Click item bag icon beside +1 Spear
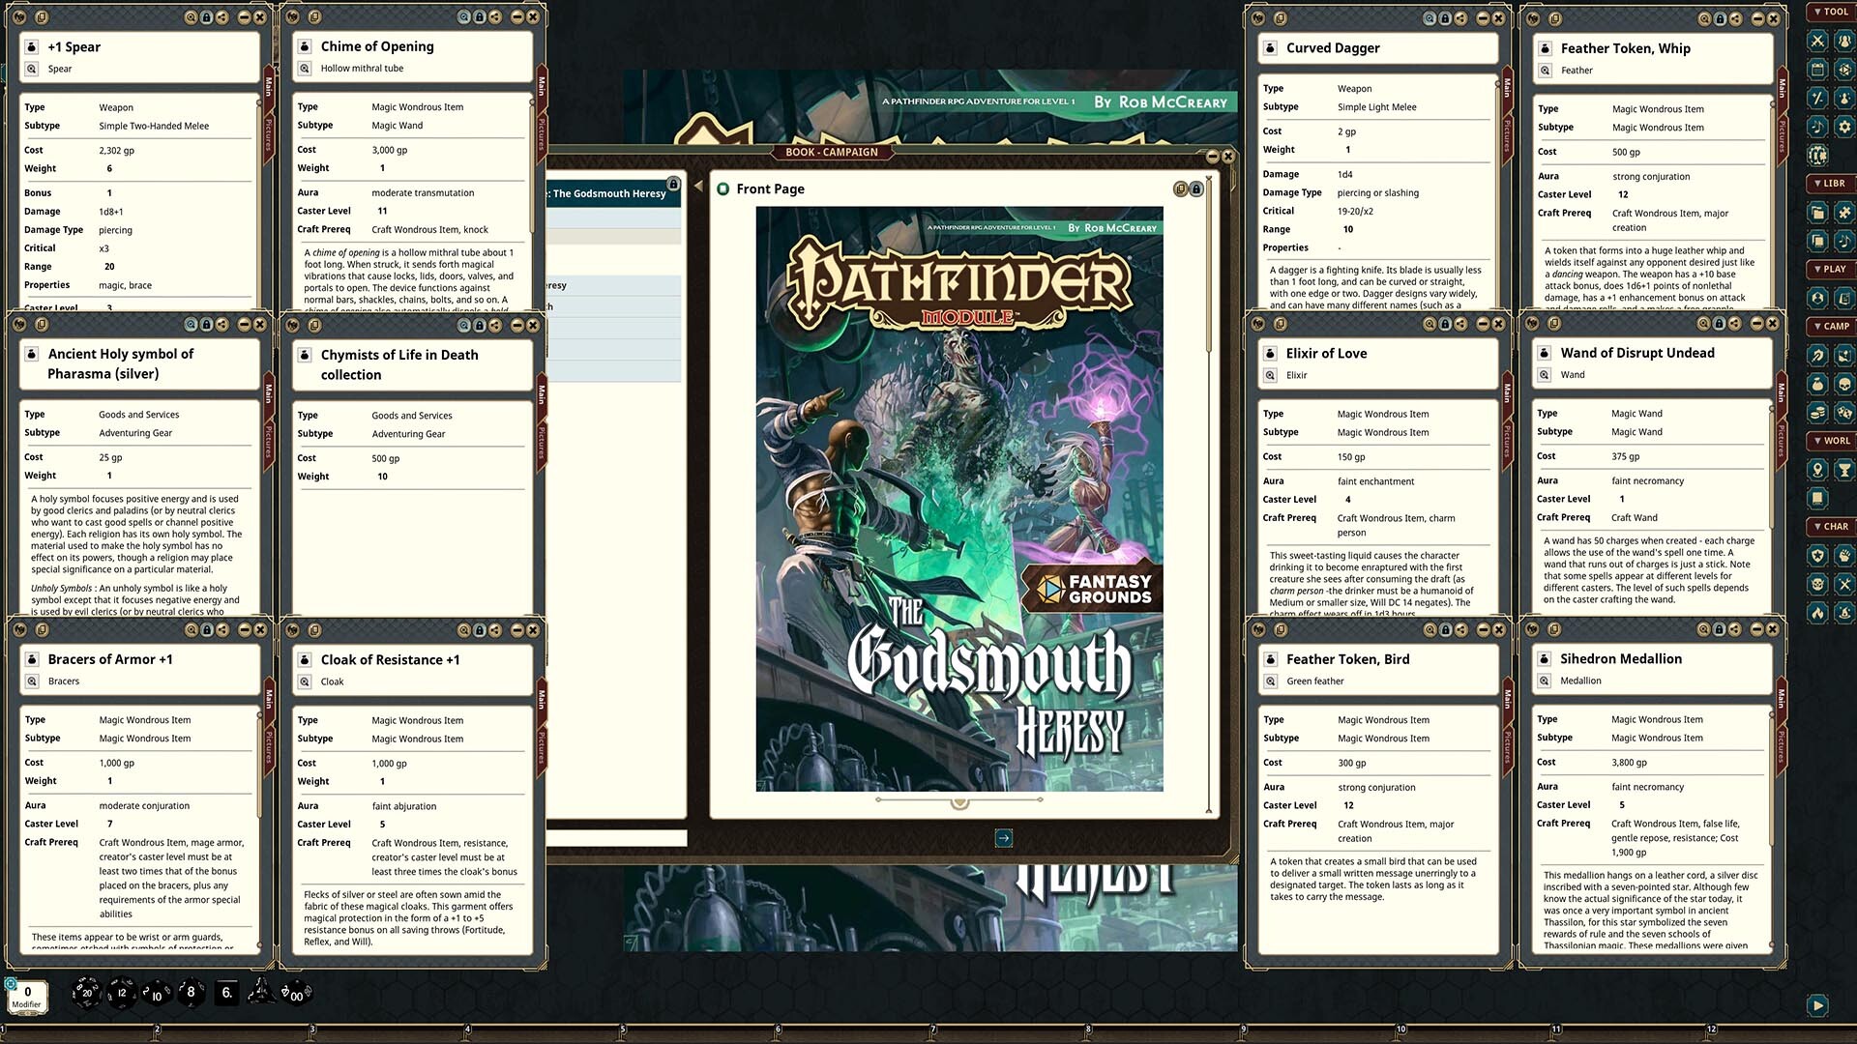The height and width of the screenshot is (1044, 1857). (x=31, y=46)
